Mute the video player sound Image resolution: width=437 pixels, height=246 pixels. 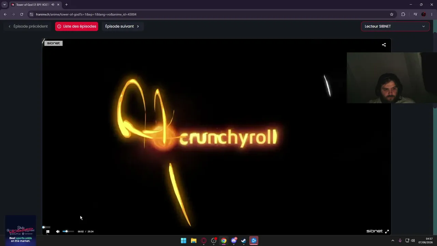click(58, 231)
